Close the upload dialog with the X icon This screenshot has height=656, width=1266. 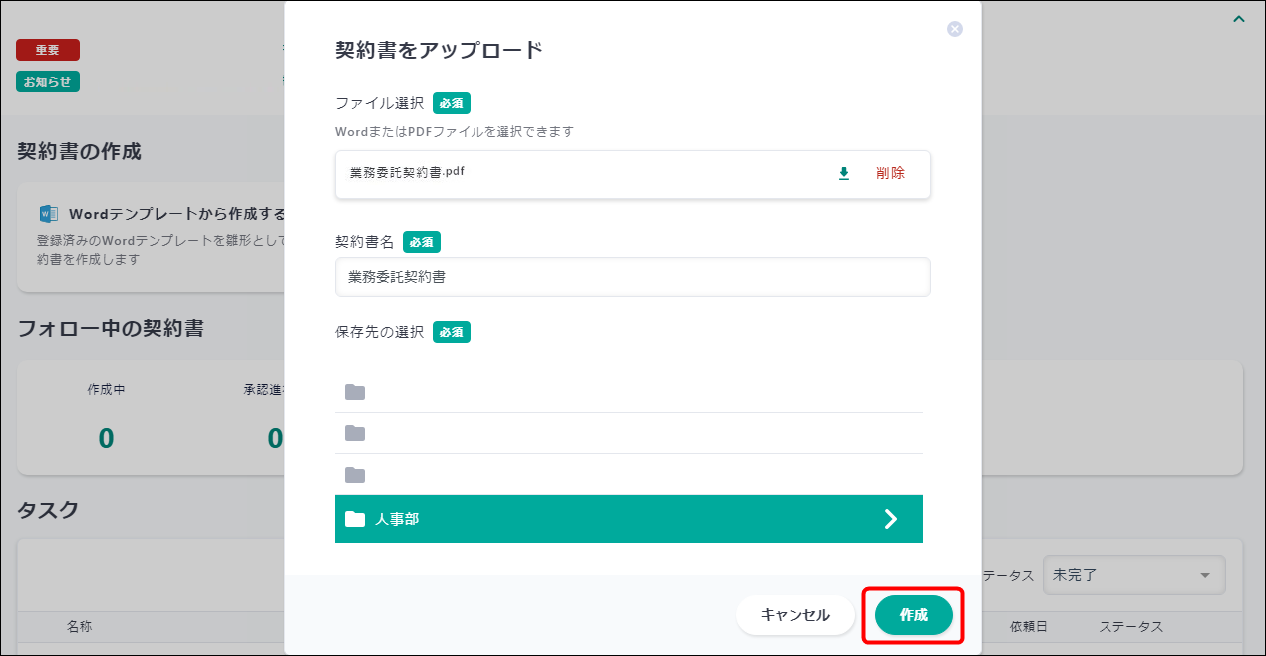click(954, 29)
